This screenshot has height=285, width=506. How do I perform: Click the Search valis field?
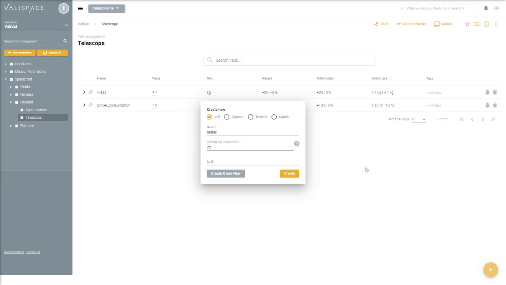click(x=289, y=60)
